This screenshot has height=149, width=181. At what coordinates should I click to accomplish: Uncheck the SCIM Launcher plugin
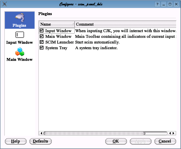(42, 42)
